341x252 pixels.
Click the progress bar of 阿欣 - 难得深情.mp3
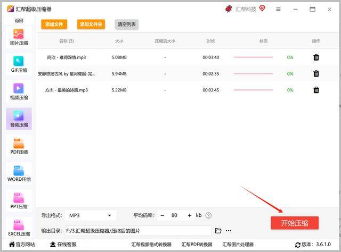pos(253,57)
